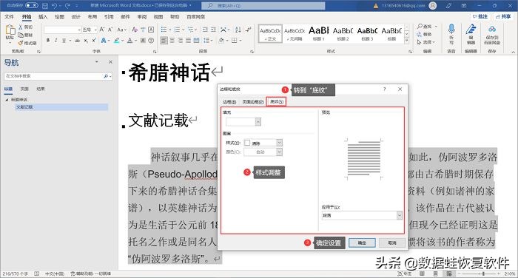Screen dimensions: 518x278
Task: Collapse the 希腊神话 tree node
Action: 7,99
